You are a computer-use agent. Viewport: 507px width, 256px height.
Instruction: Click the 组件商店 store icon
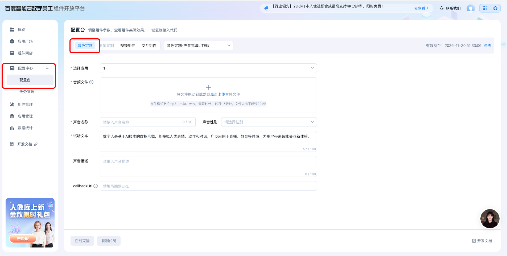(x=12, y=53)
